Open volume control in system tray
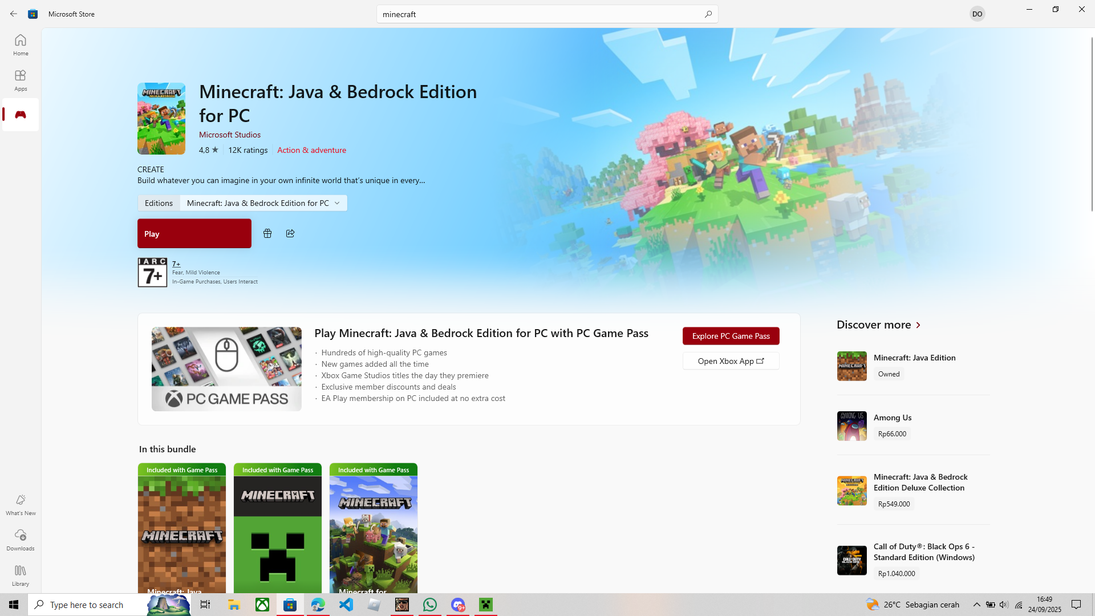 point(1004,605)
